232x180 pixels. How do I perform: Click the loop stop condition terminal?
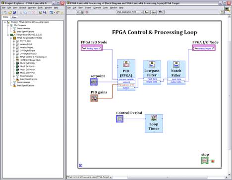click(x=213, y=161)
